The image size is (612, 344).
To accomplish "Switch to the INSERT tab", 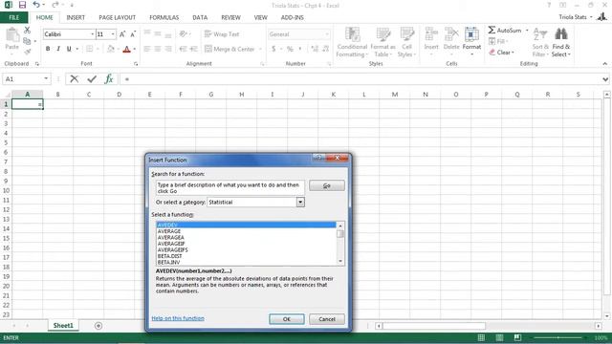I will (76, 17).
